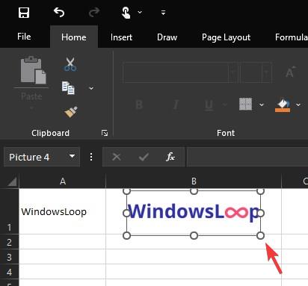Open Customize Quick Access Toolbar menu

163,12
